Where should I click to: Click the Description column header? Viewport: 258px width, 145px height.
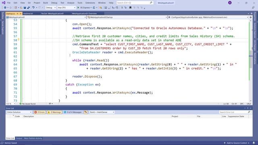[x=29, y=116]
